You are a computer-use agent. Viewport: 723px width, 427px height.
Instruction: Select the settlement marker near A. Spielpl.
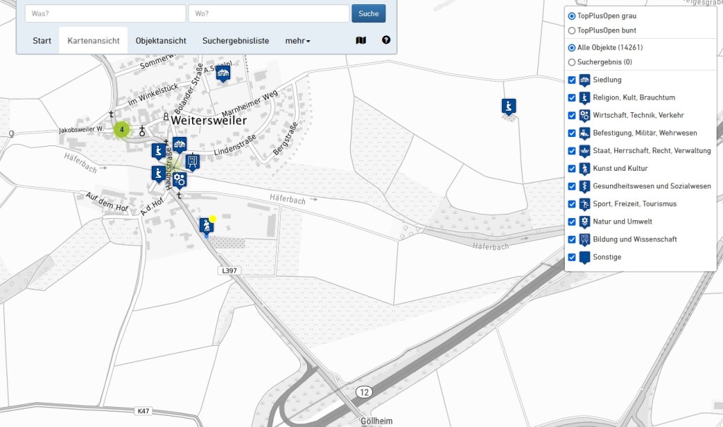223,73
